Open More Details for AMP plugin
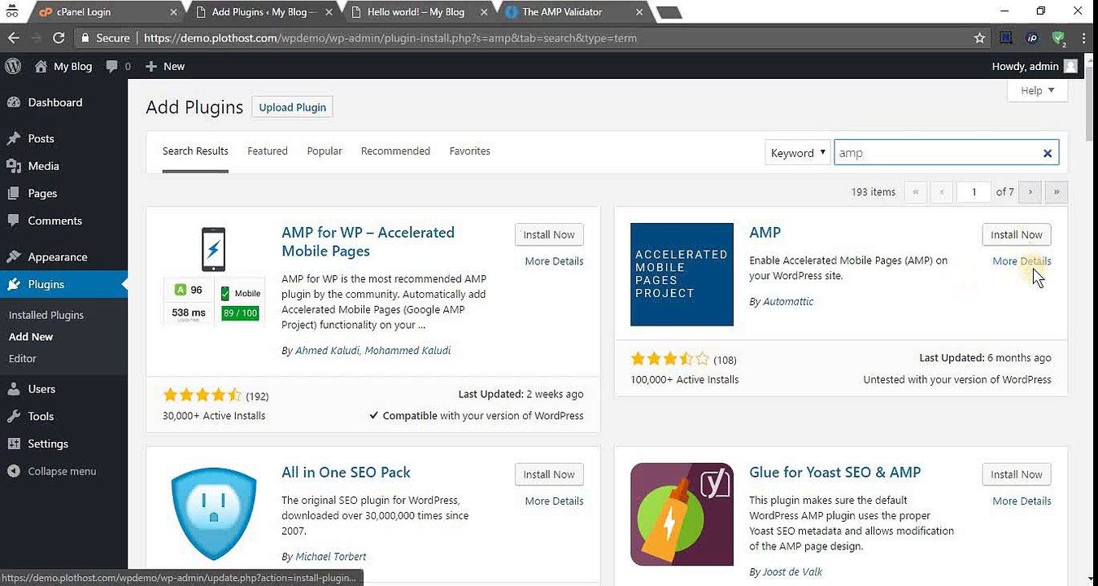The height and width of the screenshot is (586, 1098). coord(1022,261)
